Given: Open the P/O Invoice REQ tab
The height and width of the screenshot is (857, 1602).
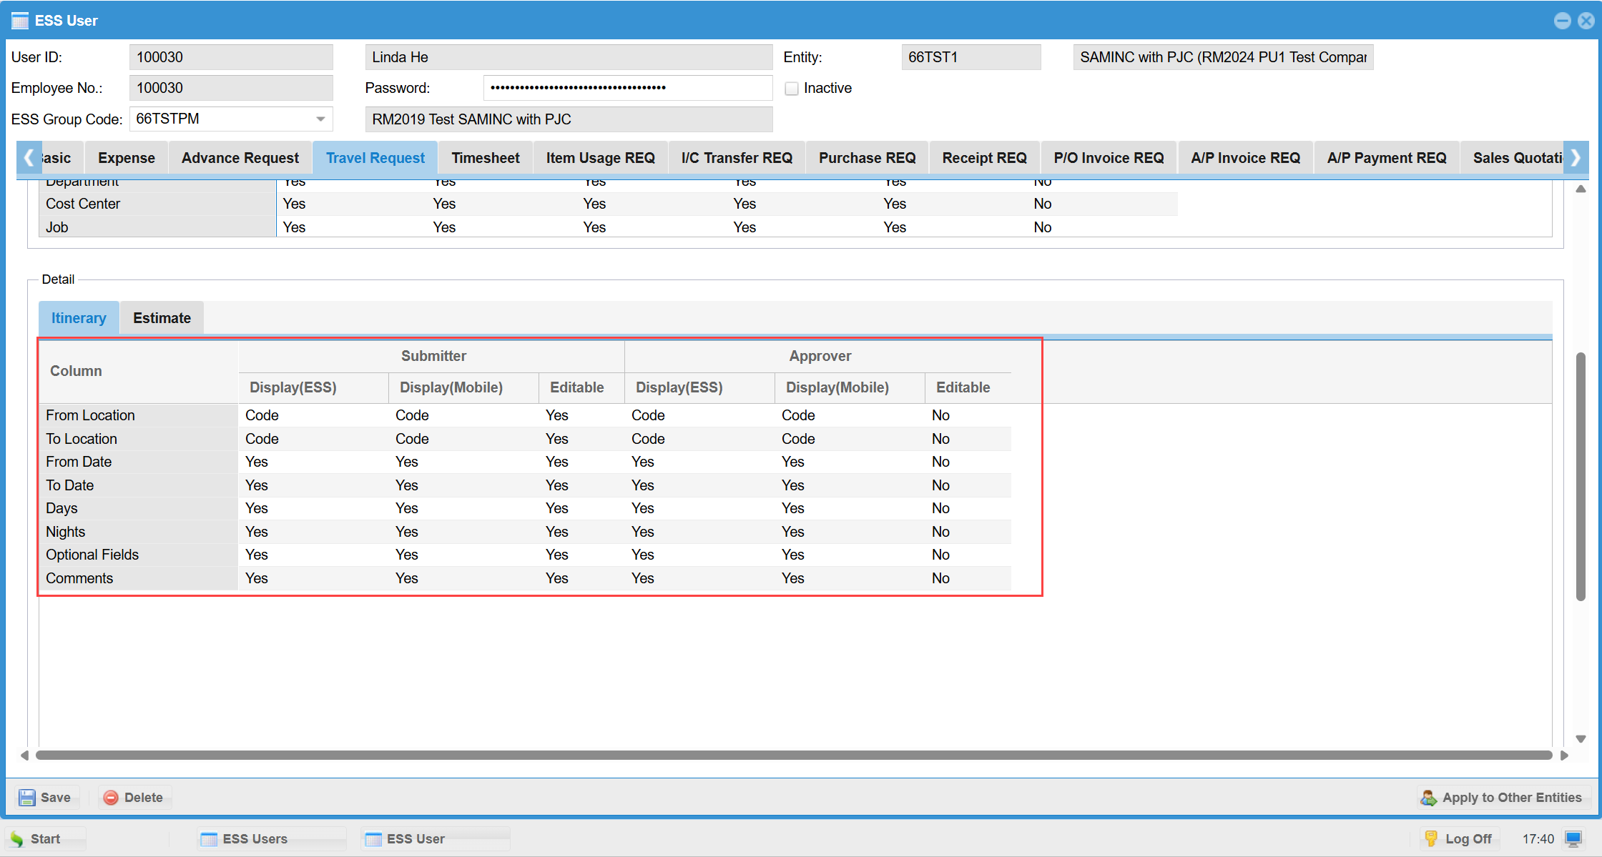Looking at the screenshot, I should pyautogui.click(x=1109, y=158).
